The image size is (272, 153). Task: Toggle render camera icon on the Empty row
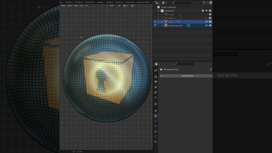point(210,14)
